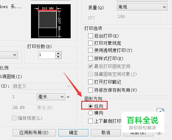Check 打印对象线宽 option
Screen dimensions: 172x140
[x=91, y=43]
